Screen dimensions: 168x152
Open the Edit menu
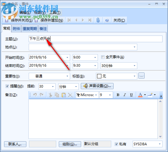[25, 13]
